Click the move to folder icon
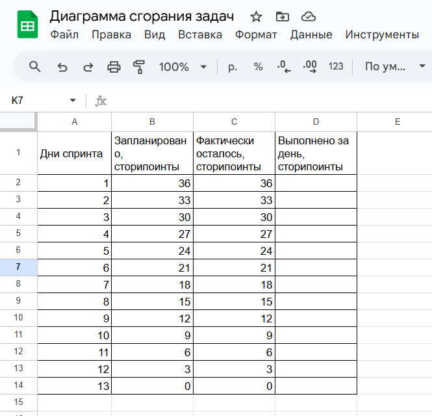The height and width of the screenshot is (416, 432). (283, 17)
